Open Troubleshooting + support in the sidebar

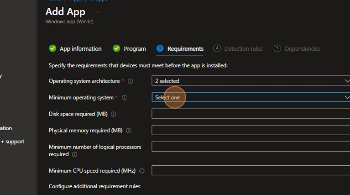[12, 142]
